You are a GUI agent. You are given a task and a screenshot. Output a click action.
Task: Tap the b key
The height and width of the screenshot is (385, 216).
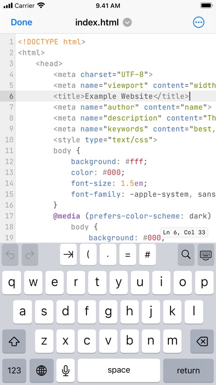(129, 341)
